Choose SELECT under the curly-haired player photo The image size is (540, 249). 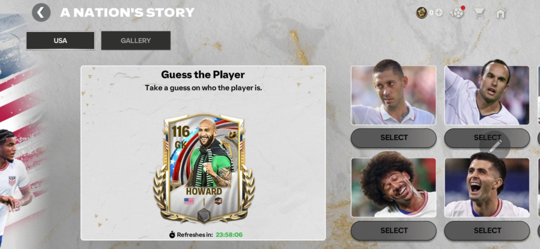point(393,231)
